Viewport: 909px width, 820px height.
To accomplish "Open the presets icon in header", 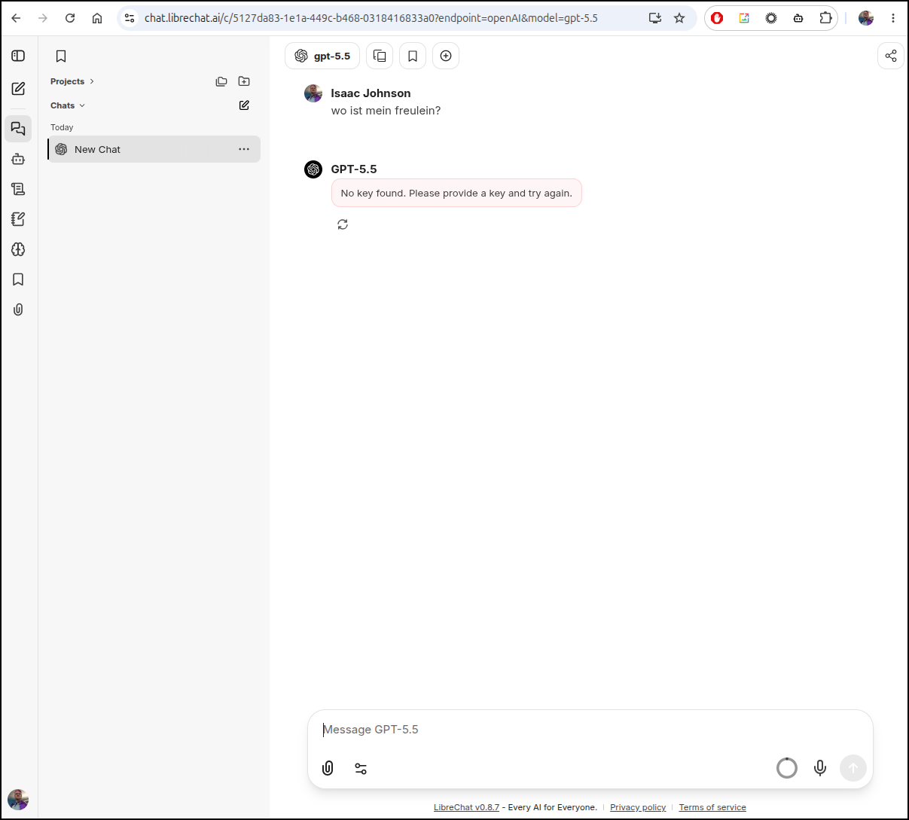I will (x=380, y=56).
